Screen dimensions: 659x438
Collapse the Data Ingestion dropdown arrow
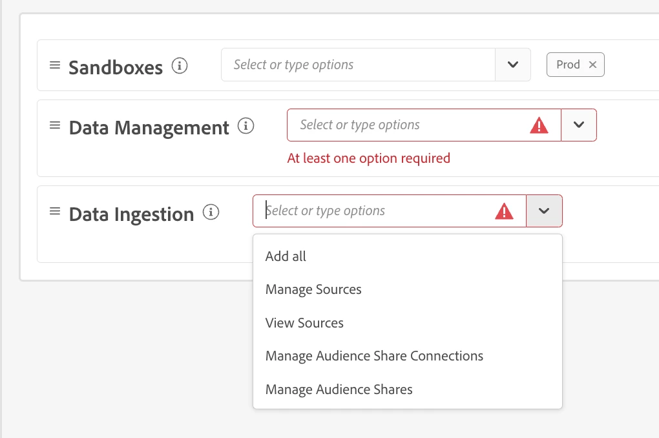point(544,211)
